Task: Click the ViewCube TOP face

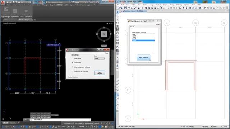Action: [104, 34]
